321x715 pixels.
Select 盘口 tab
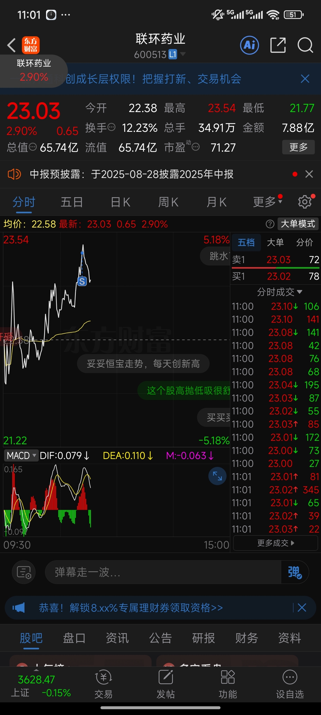(74, 638)
